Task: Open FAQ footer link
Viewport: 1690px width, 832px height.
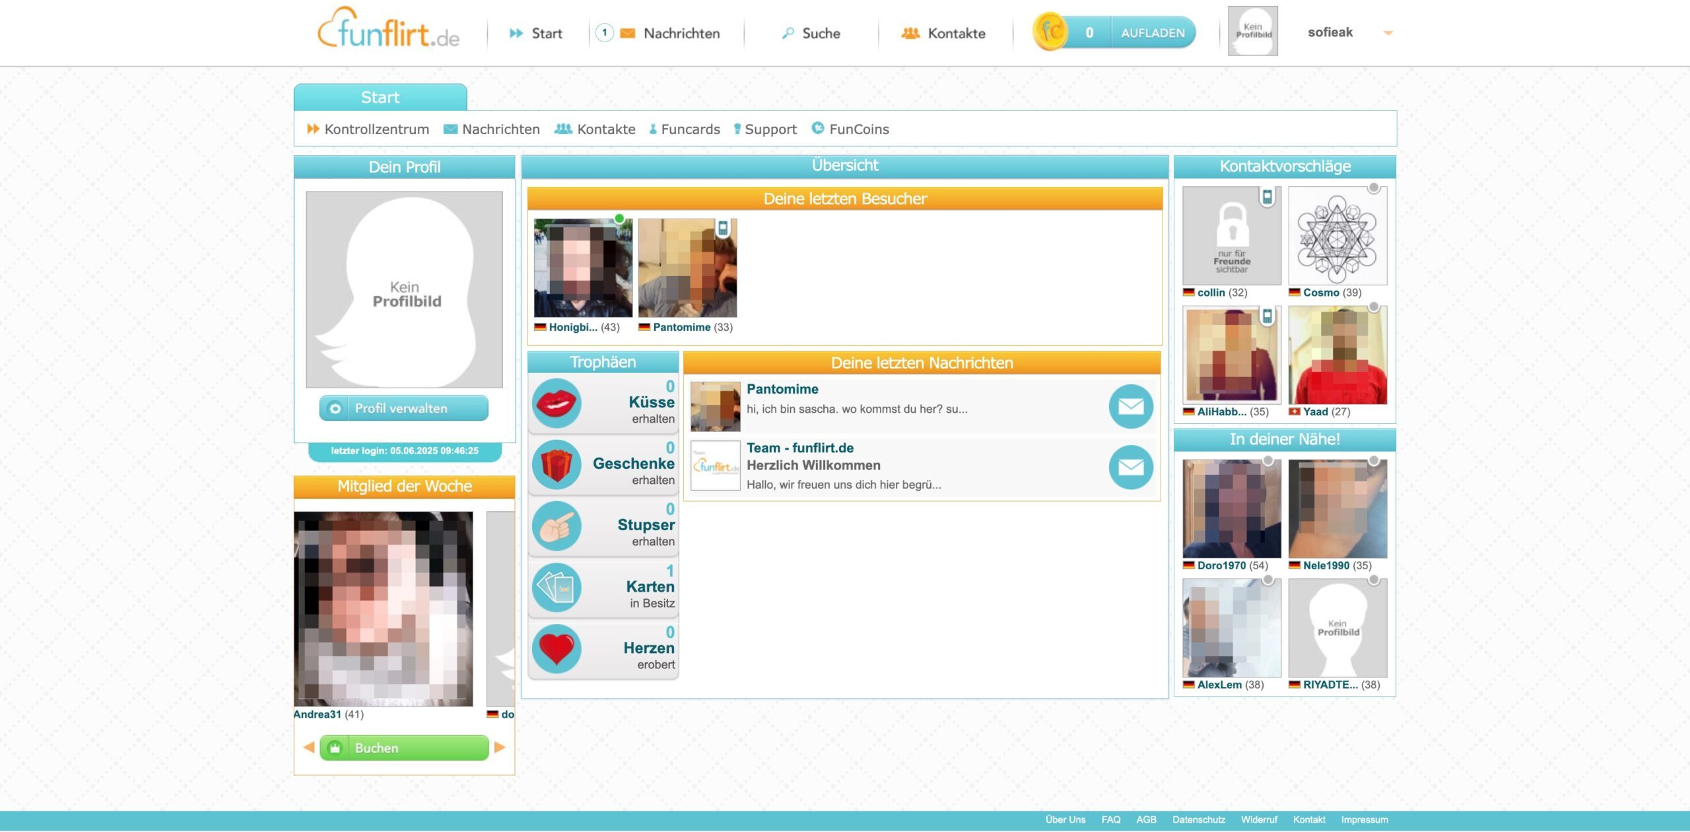Action: point(1110,819)
